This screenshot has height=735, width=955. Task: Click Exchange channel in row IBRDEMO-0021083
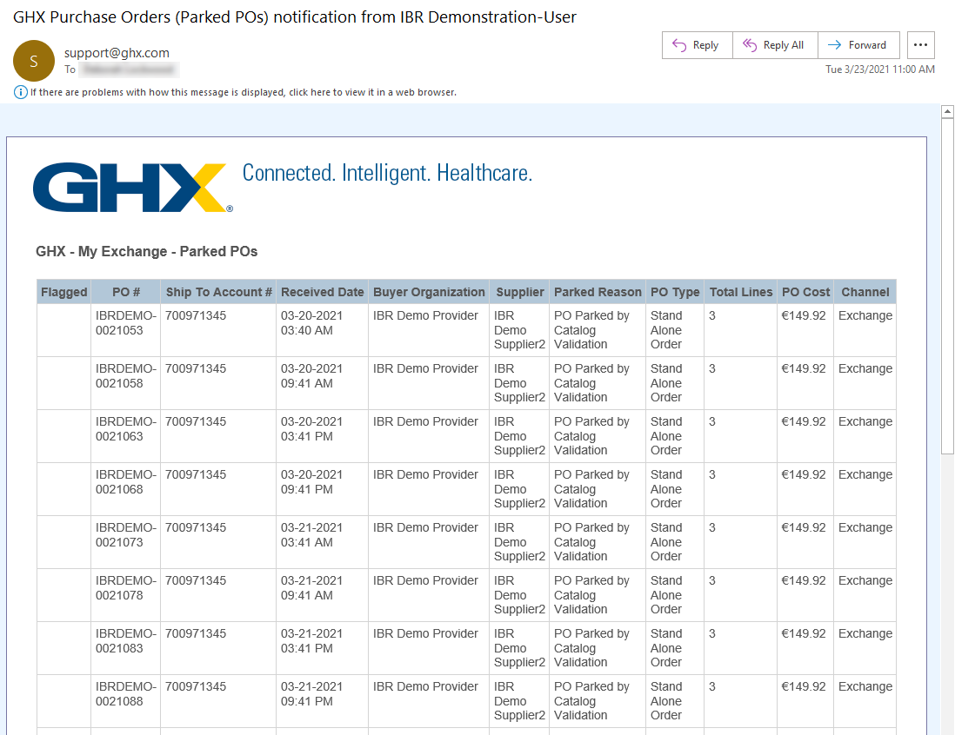tap(865, 633)
